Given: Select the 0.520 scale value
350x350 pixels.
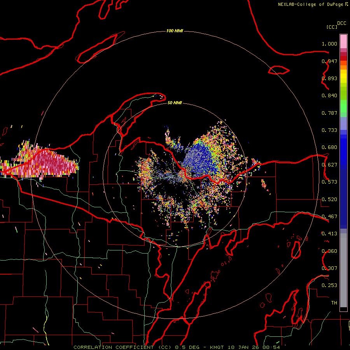Looking at the screenshot, I should click(329, 199).
